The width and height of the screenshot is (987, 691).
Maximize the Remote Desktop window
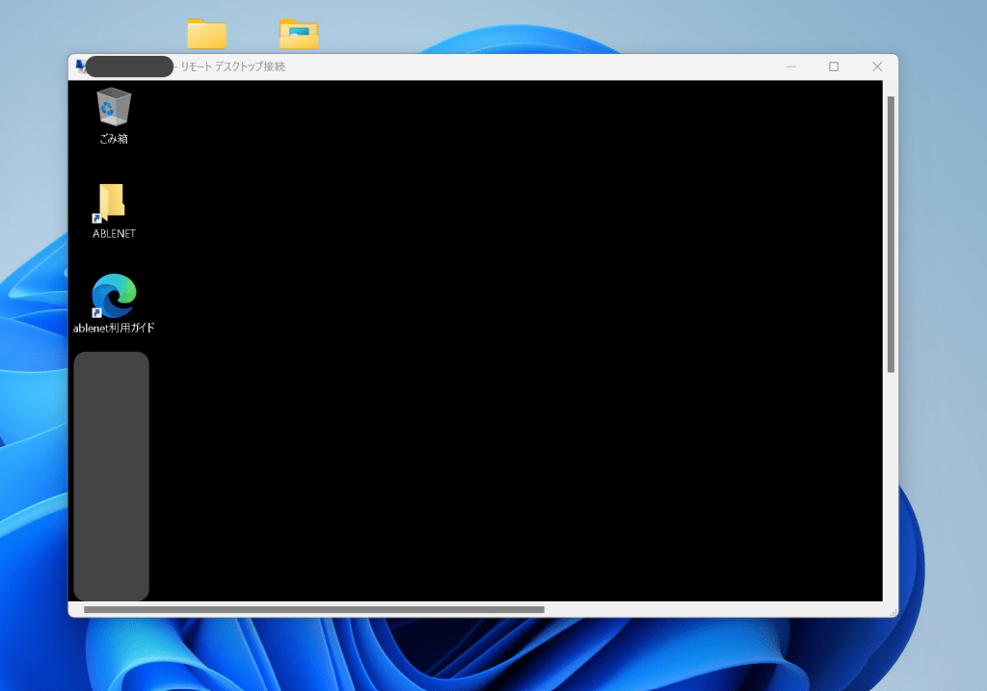[834, 66]
